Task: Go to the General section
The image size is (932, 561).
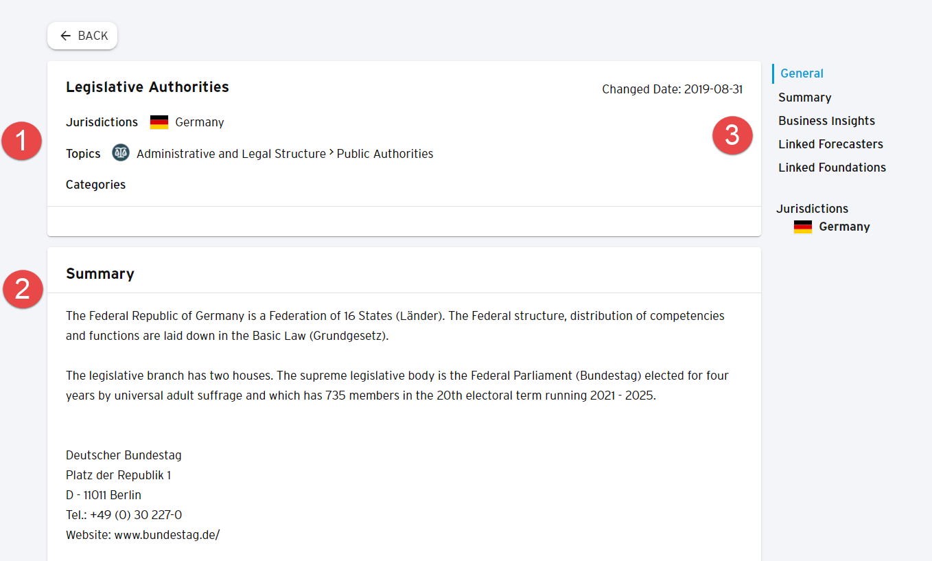Action: click(802, 73)
